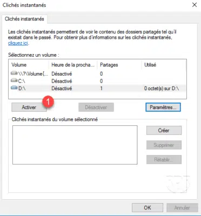Click the Utilisé column header
This screenshot has height=216, width=201.
click(164, 65)
